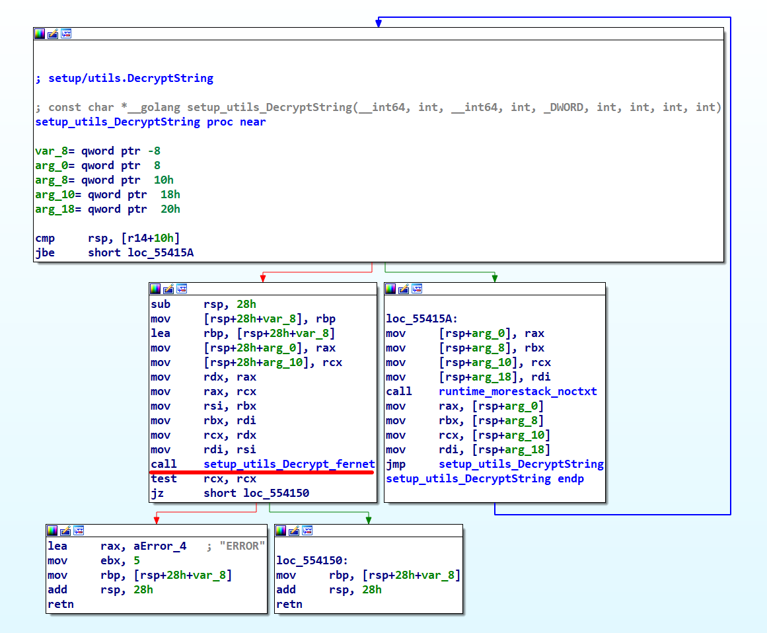Screen dimensions: 767x633
Task: Click the group icon on the Decrypt_fernet call node
Action: [x=182, y=289]
